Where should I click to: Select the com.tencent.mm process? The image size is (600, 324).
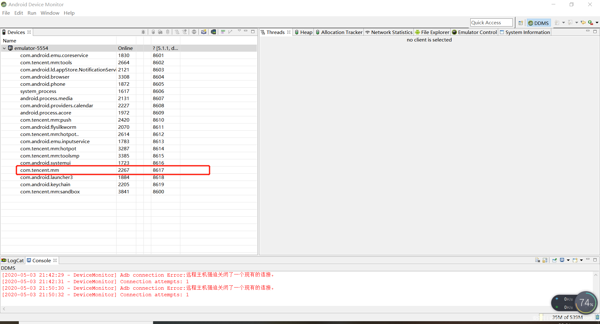[40, 170]
